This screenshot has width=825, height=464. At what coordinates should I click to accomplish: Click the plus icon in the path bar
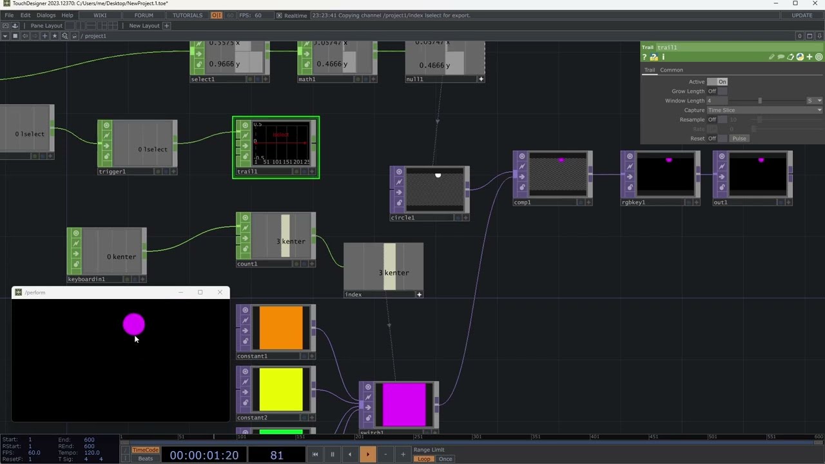[x=44, y=36]
